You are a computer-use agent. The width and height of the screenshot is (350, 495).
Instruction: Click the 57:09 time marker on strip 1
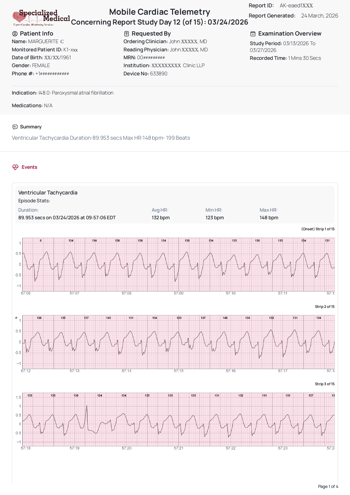pyautogui.click(x=179, y=293)
